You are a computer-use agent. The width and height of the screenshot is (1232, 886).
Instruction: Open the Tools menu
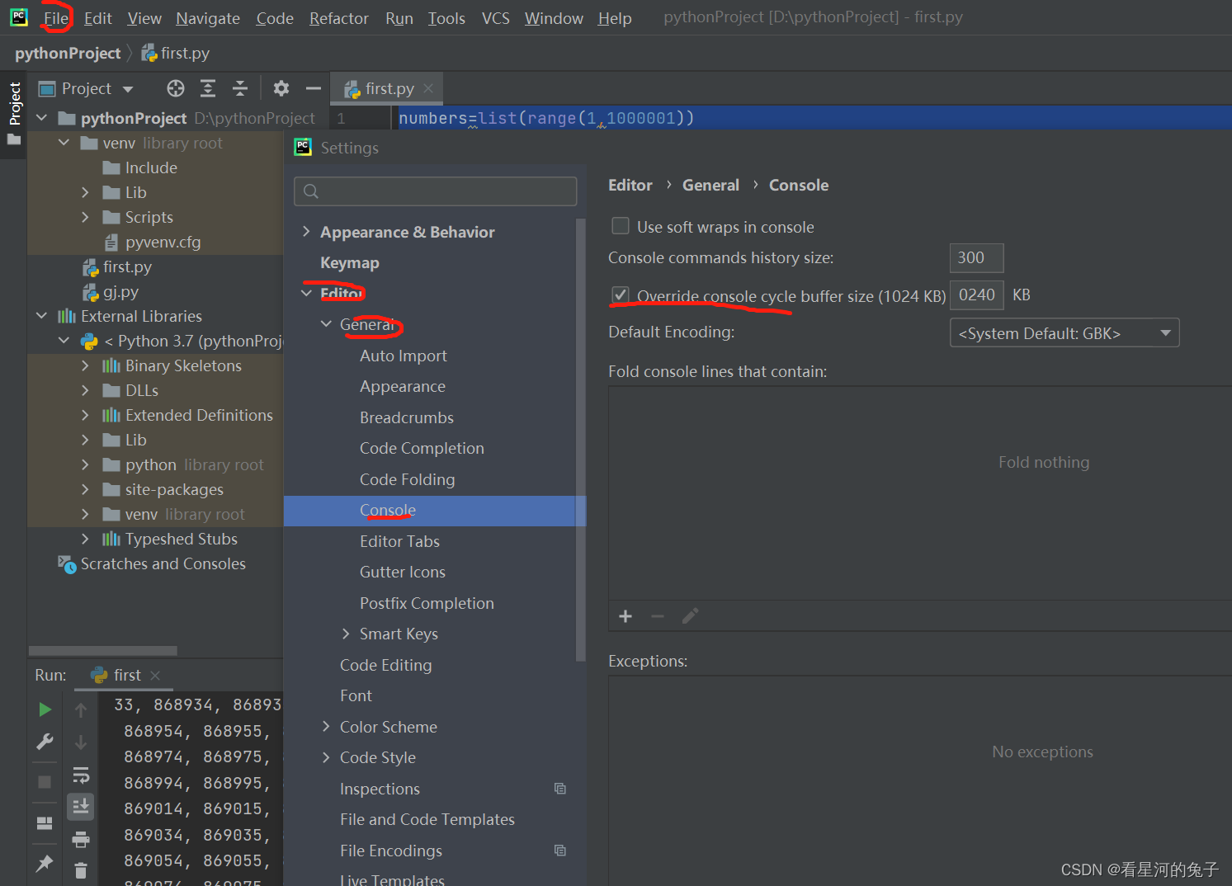coord(446,18)
